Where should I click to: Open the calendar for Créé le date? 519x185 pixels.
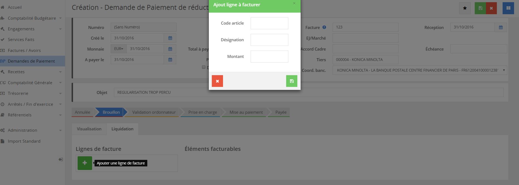(x=170, y=38)
